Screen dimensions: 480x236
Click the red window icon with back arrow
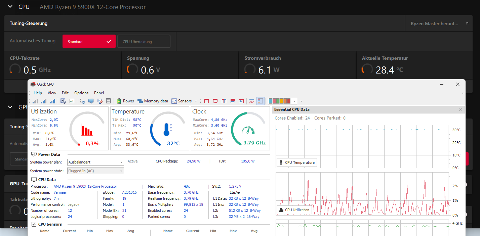coord(241,101)
